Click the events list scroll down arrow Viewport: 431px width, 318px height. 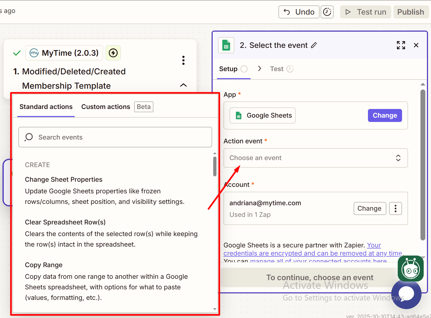(215, 309)
